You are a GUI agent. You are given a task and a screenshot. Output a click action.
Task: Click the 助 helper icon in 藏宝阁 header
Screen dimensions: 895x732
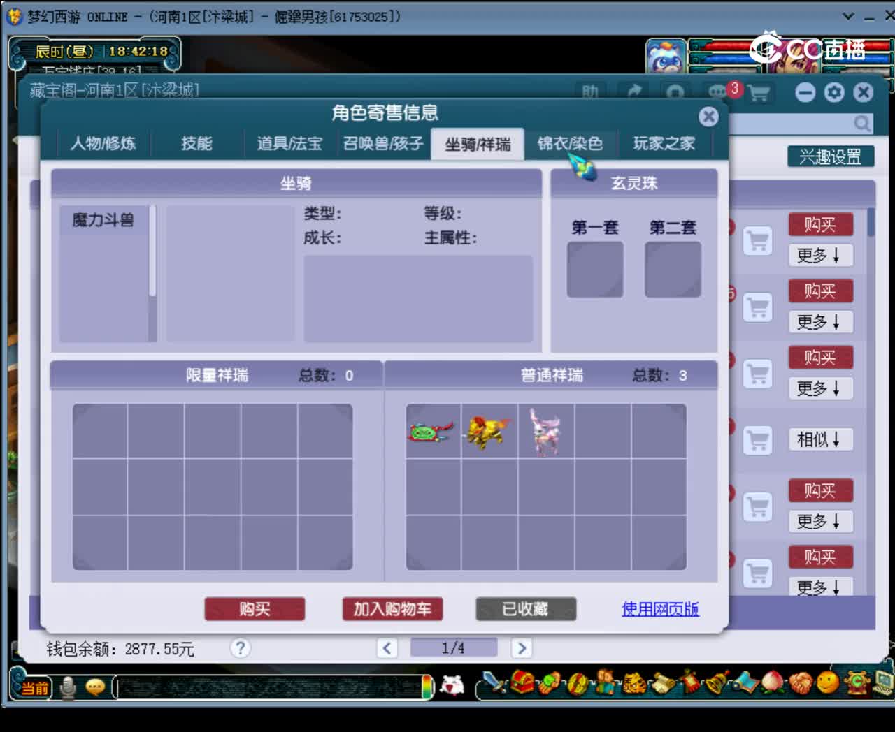coord(590,92)
